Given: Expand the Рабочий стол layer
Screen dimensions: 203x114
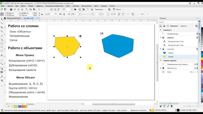Looking at the screenshot, I should [x=161, y=68].
